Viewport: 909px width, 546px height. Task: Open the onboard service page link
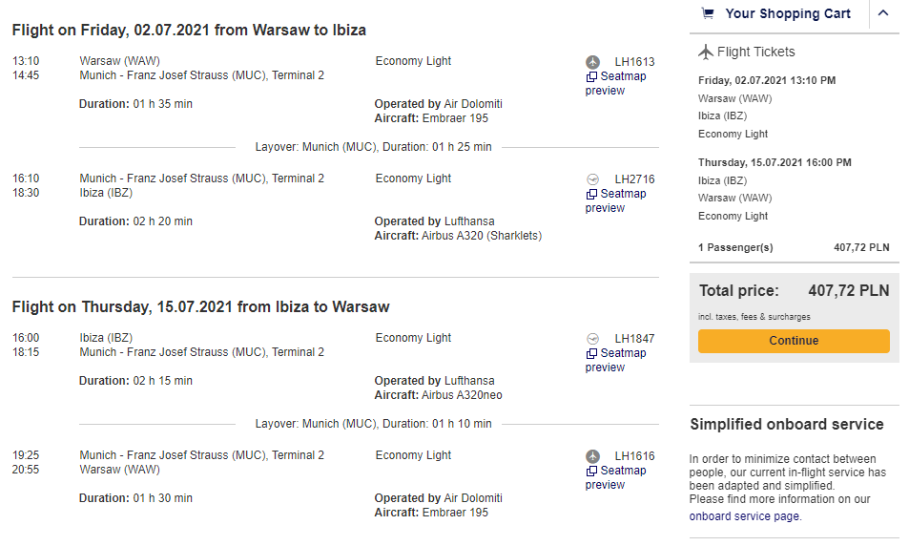pyautogui.click(x=744, y=515)
